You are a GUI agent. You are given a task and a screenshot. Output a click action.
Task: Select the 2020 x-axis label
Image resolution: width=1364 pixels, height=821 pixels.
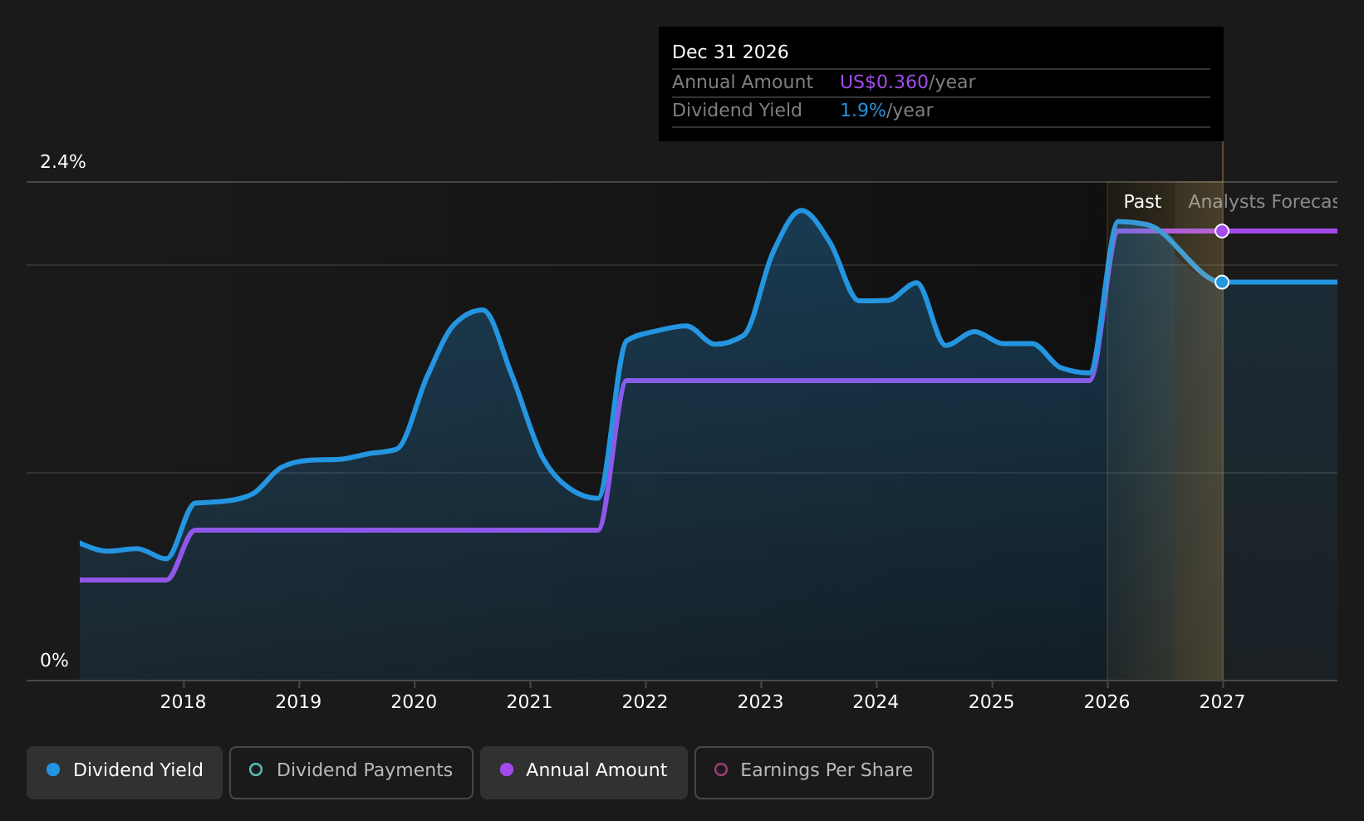414,702
